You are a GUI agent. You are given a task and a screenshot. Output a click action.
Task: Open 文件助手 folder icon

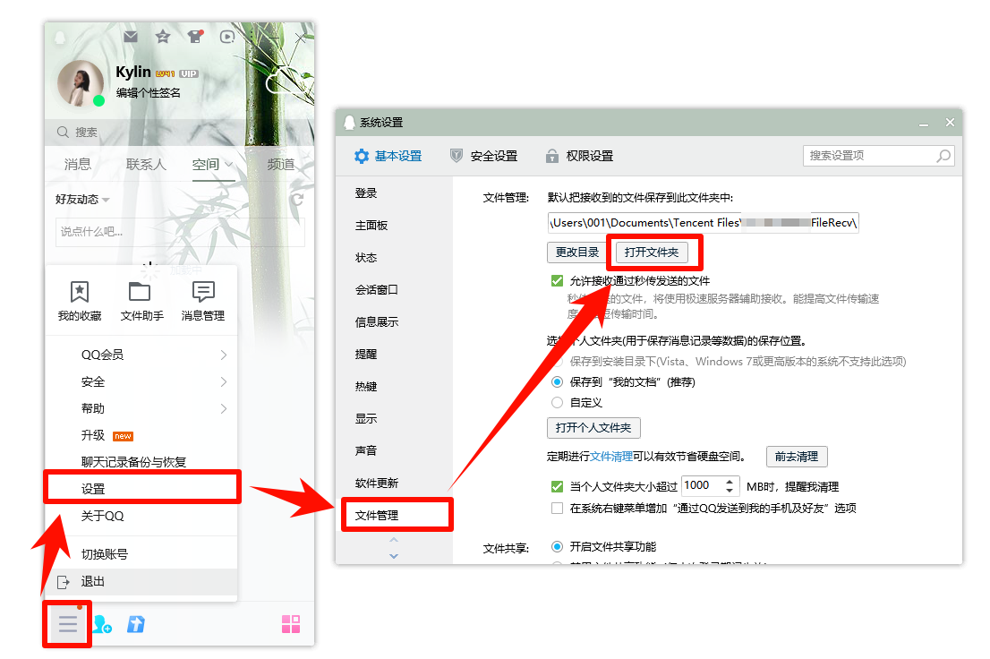(x=140, y=292)
